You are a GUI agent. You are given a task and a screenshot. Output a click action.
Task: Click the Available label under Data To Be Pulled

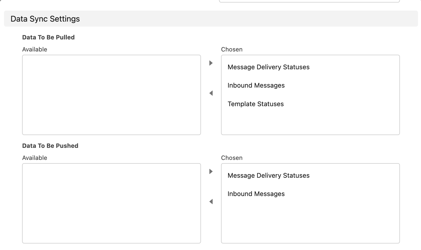click(x=35, y=49)
